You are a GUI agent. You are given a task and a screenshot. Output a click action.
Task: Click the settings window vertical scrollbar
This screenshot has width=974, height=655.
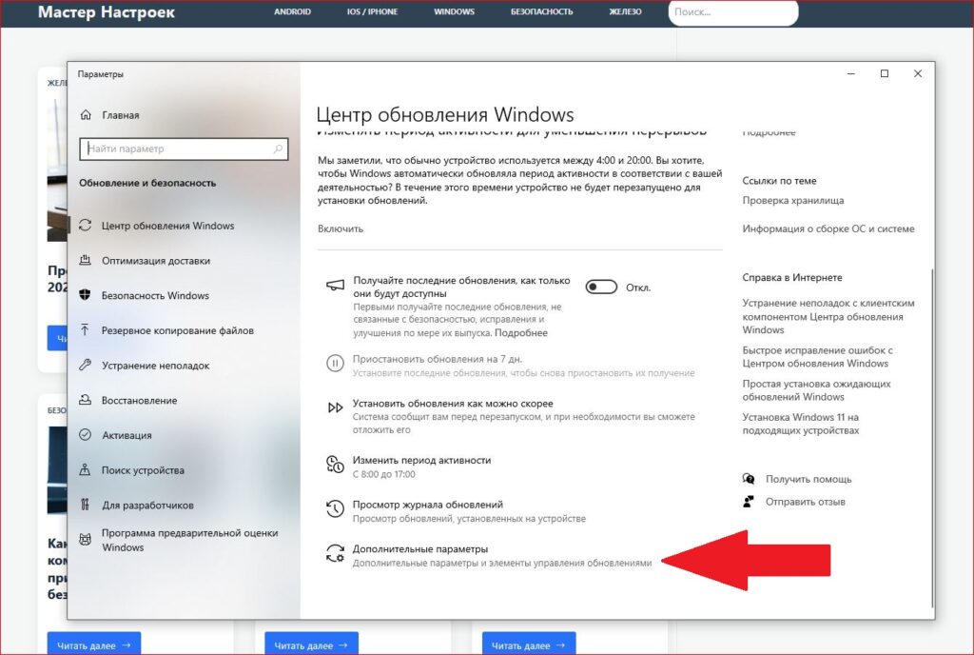point(932,438)
